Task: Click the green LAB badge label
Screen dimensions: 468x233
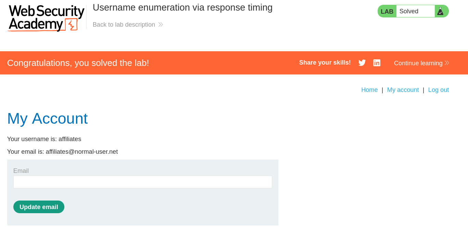Action: pyautogui.click(x=387, y=12)
